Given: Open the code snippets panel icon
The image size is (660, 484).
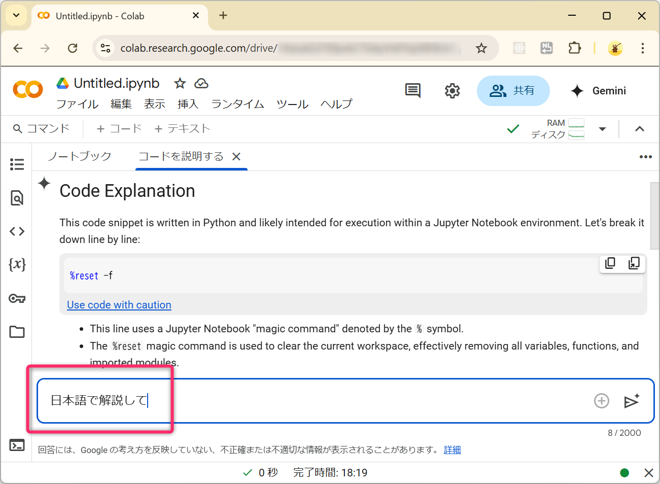Looking at the screenshot, I should (17, 231).
